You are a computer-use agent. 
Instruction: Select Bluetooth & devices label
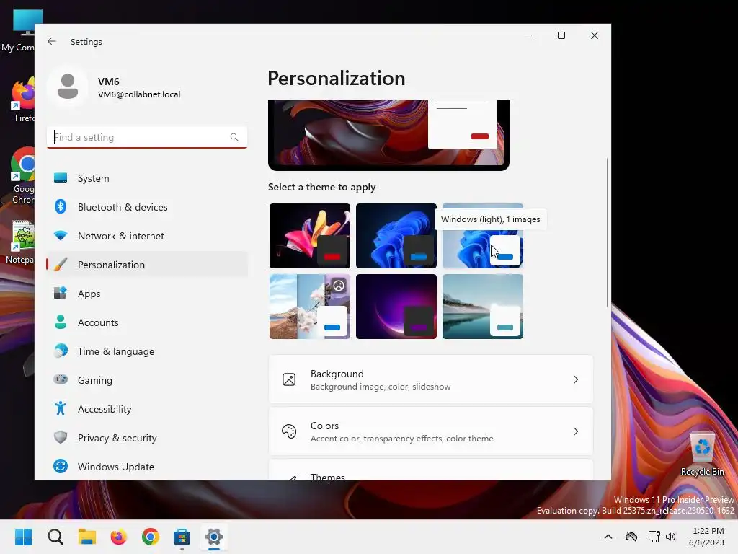(x=123, y=207)
